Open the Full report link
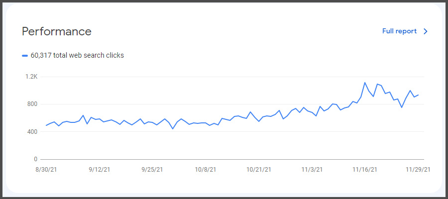 point(399,31)
